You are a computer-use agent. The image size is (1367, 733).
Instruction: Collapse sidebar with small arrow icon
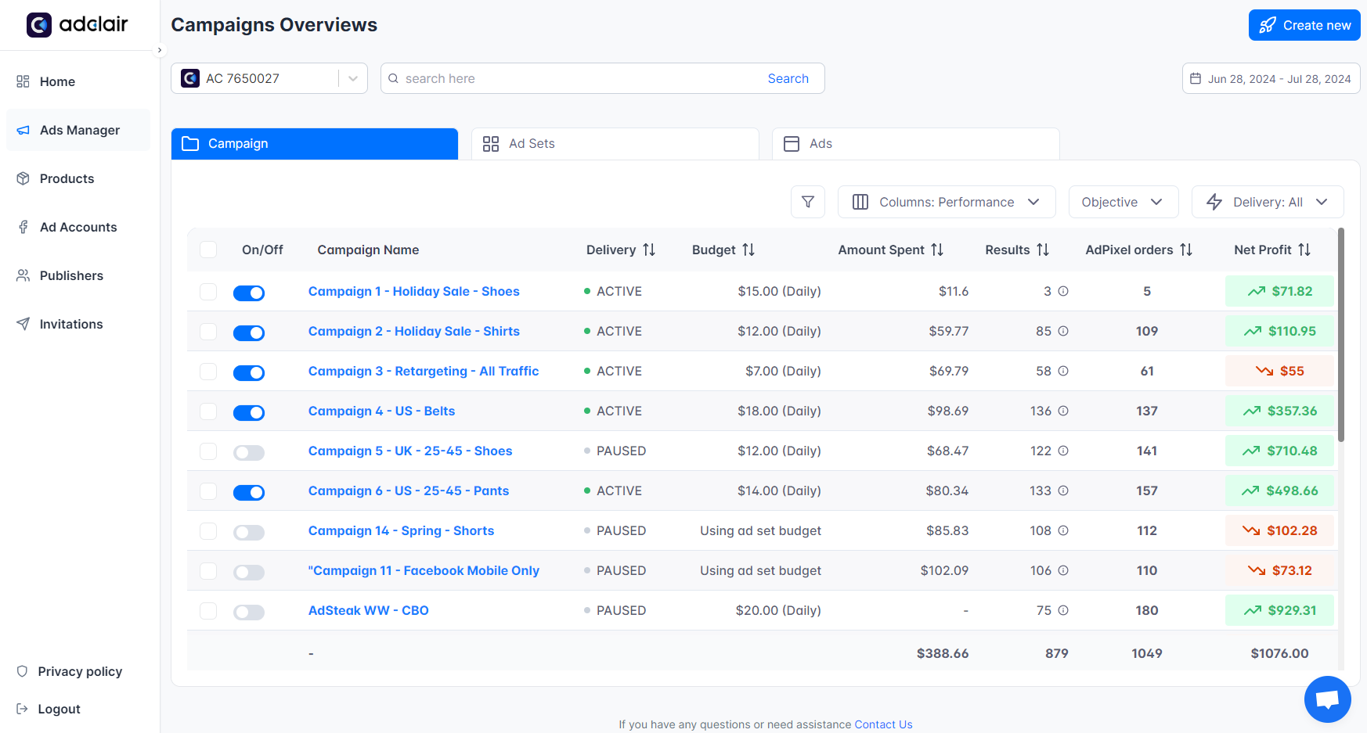pyautogui.click(x=160, y=50)
